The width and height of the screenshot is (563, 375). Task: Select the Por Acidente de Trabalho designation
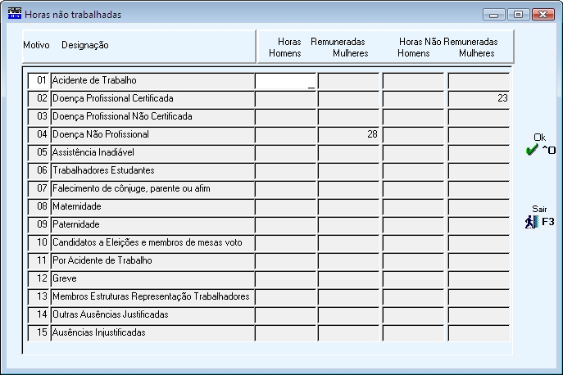[x=152, y=260]
